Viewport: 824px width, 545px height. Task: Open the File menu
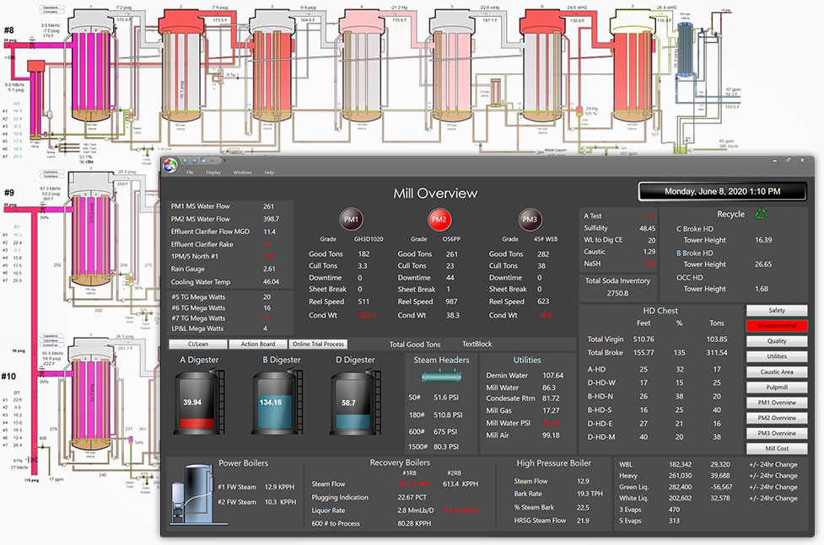pyautogui.click(x=190, y=173)
